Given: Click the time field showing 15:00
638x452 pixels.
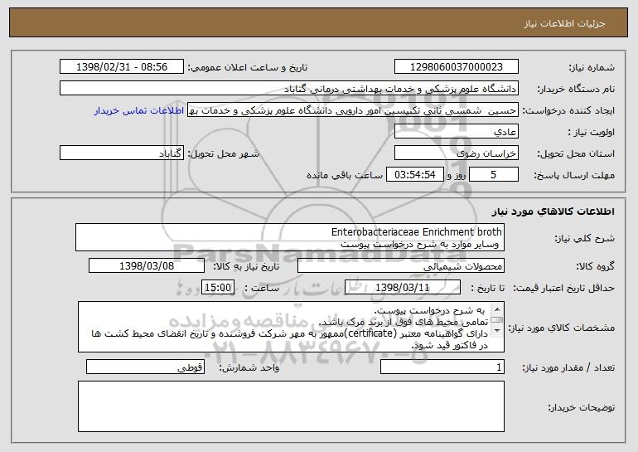Looking at the screenshot, I should point(218,288).
